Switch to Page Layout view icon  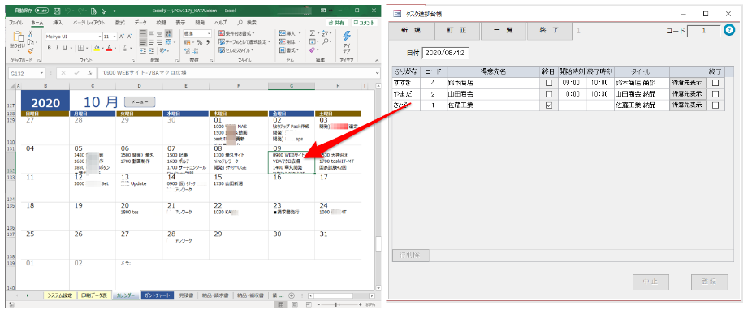pos(295,305)
